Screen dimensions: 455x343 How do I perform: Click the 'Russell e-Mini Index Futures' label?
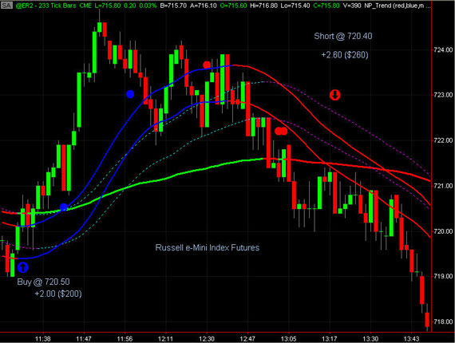pos(208,247)
